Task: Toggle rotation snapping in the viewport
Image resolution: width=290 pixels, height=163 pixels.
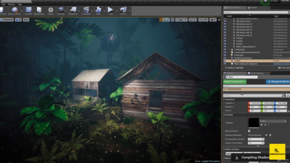Action: click(190, 20)
